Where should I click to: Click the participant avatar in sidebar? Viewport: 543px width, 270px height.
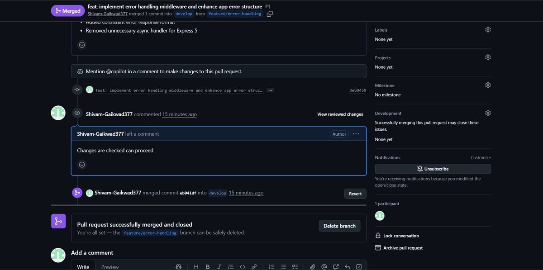point(380,216)
